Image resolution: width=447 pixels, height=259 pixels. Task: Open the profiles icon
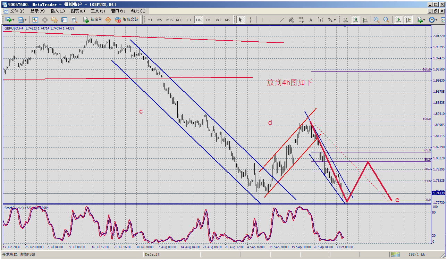tap(20, 20)
